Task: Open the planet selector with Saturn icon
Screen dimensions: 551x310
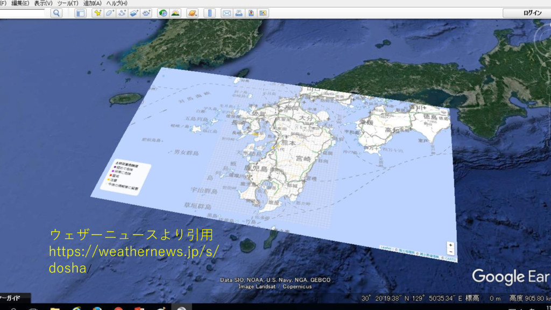Action: 192,13
